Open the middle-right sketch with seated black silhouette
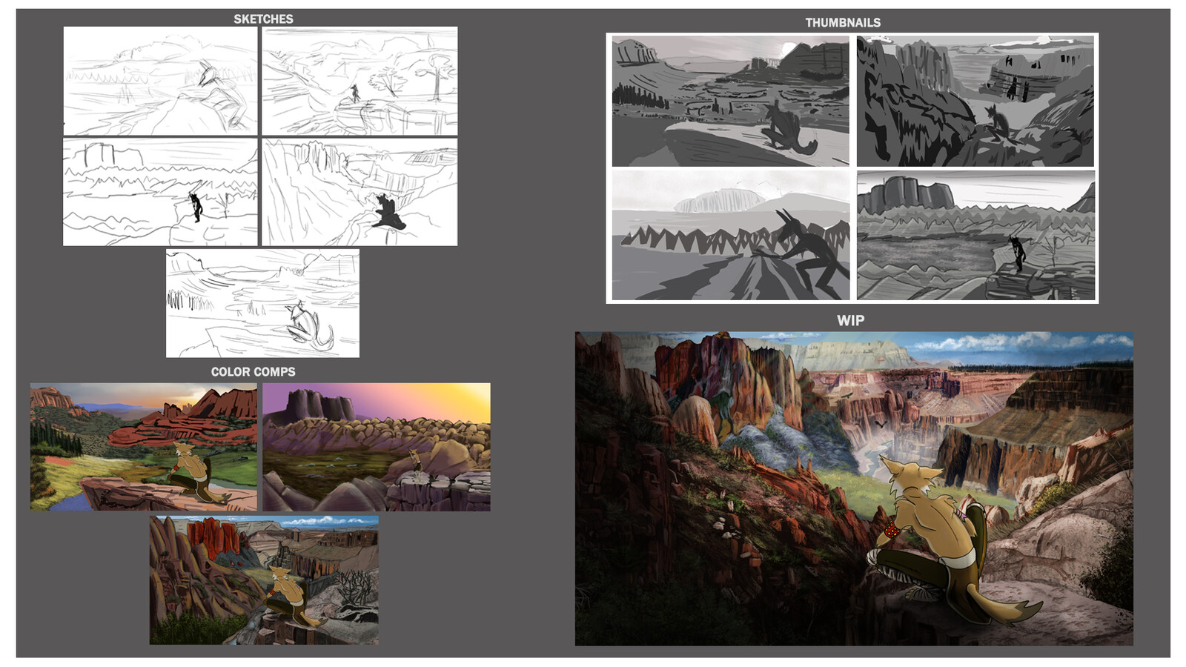The image size is (1186, 667). pos(360,192)
